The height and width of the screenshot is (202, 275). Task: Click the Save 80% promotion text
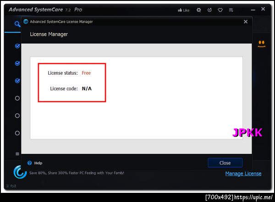[77, 173]
